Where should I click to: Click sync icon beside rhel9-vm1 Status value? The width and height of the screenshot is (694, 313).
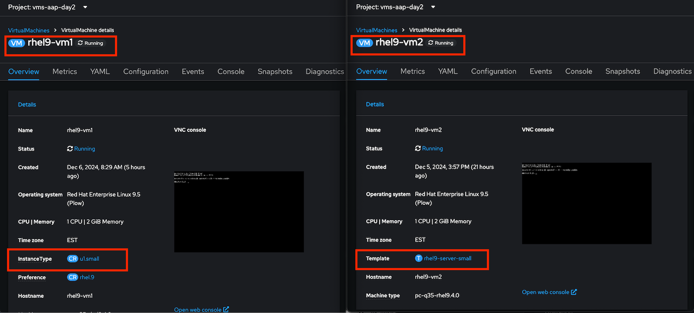pos(70,149)
